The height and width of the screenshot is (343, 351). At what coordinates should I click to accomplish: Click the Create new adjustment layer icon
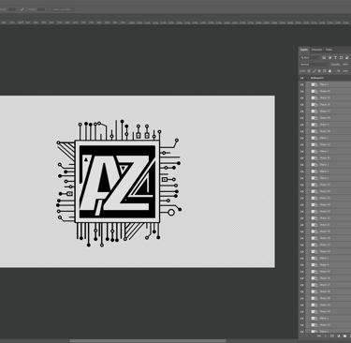339,336
